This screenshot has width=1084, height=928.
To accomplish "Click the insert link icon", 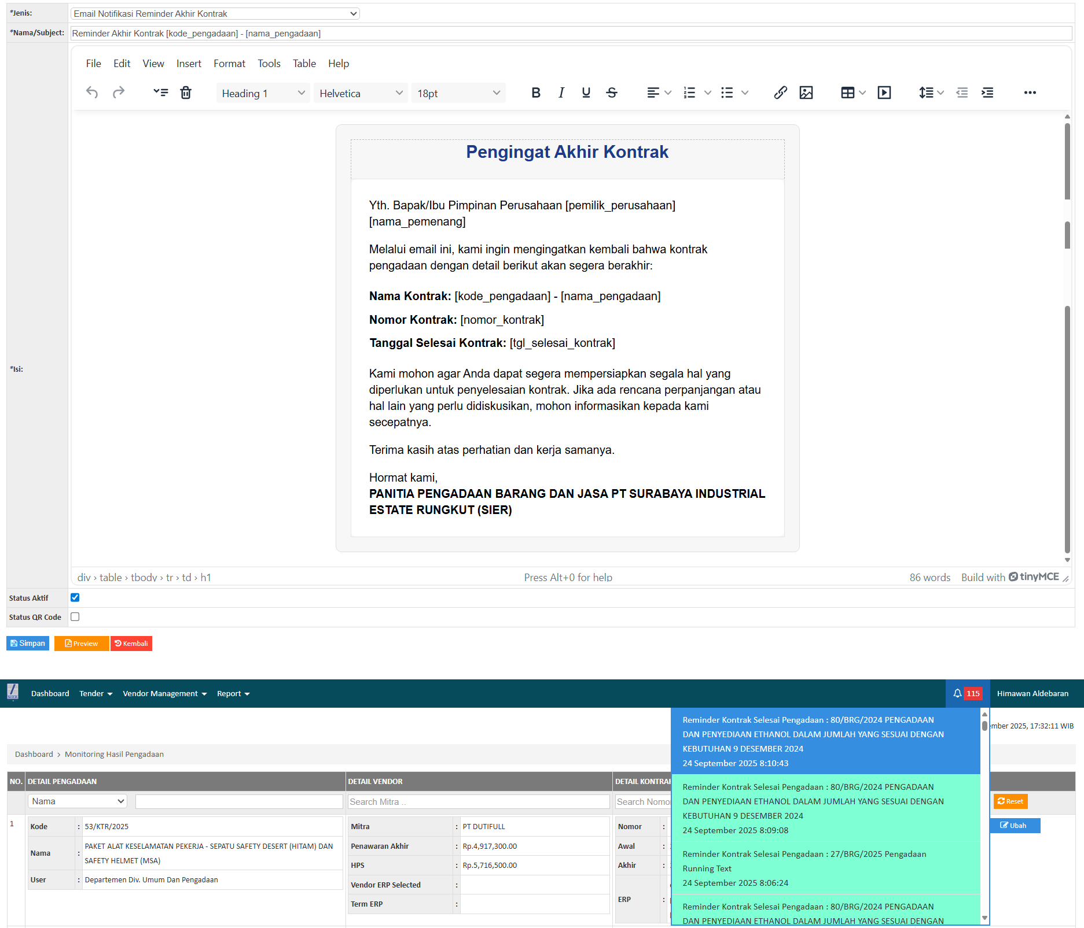I will (780, 93).
